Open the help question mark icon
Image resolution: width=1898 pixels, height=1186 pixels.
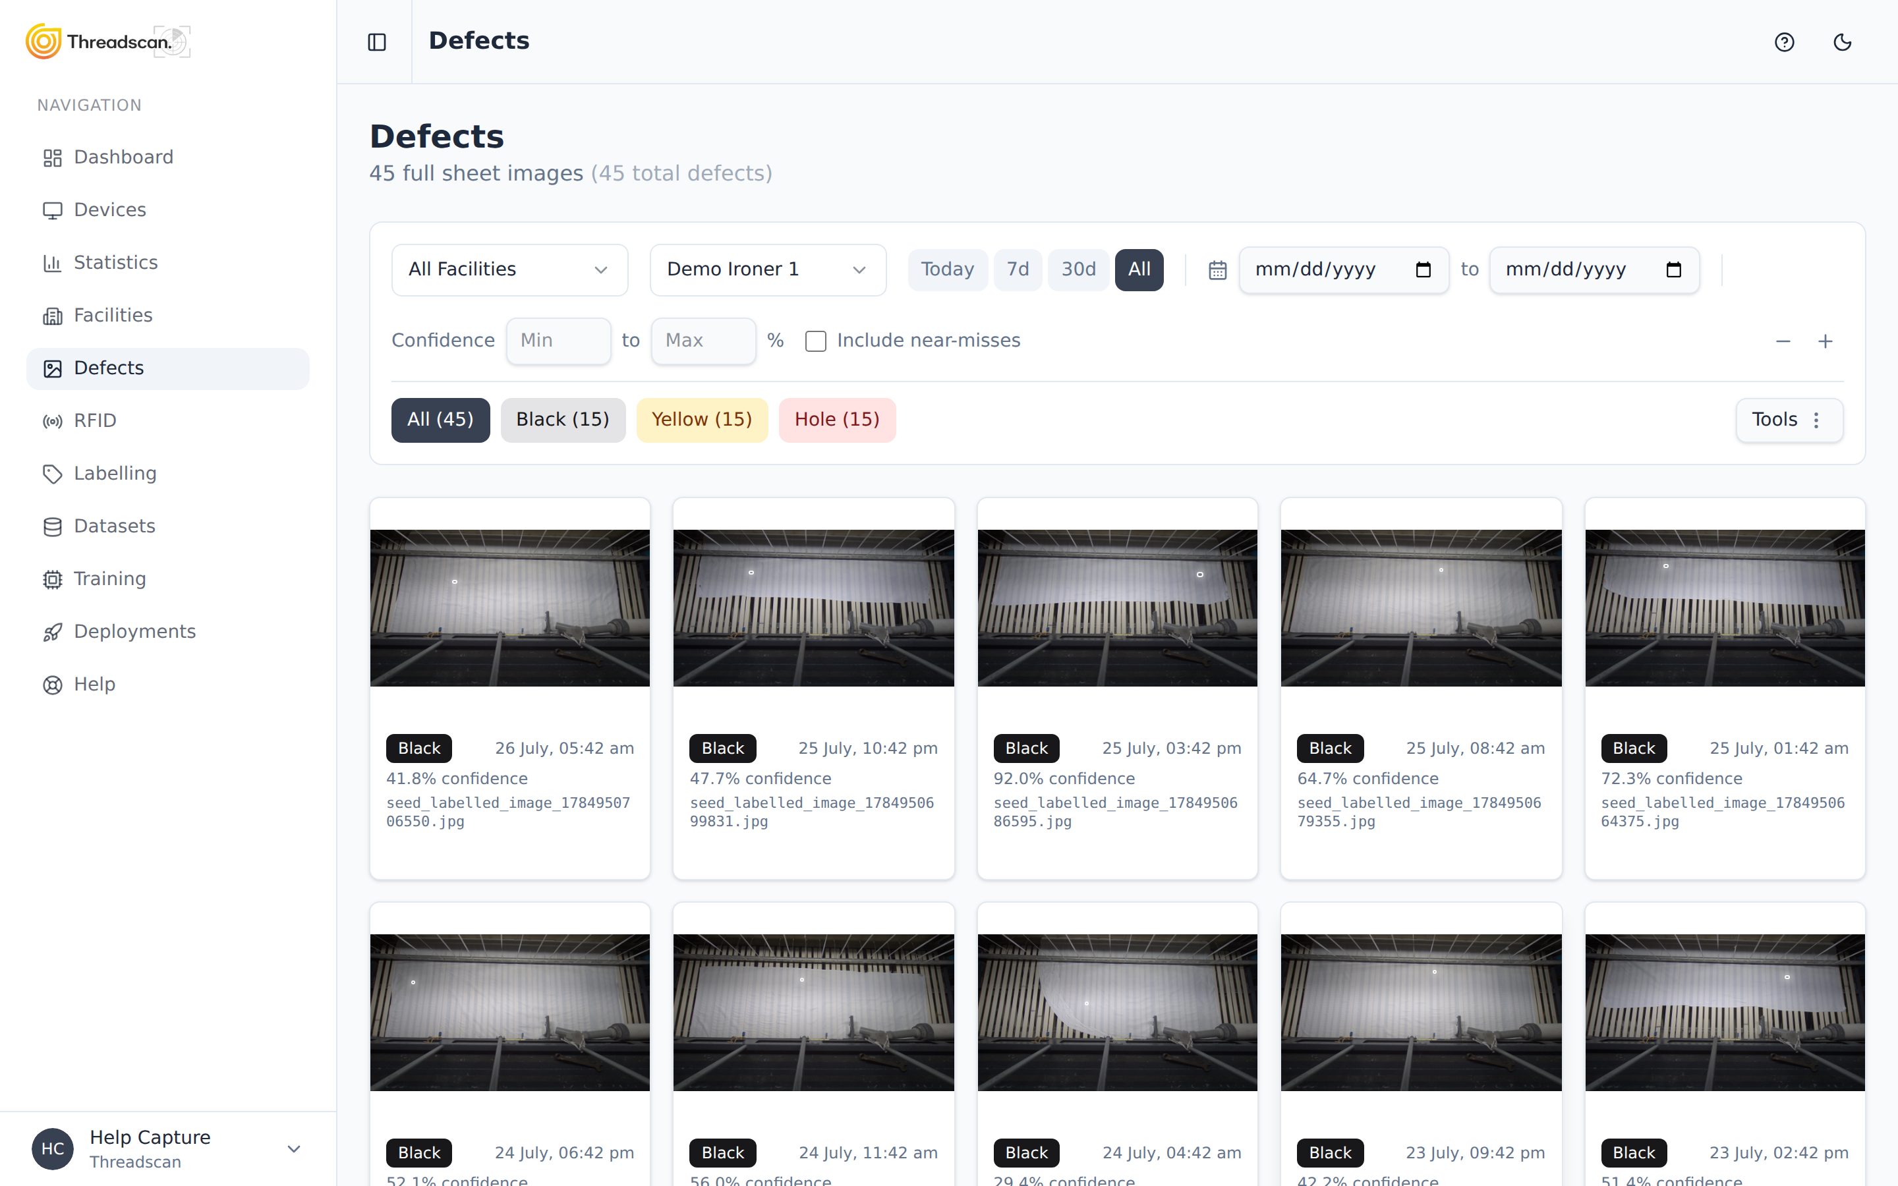(1784, 42)
